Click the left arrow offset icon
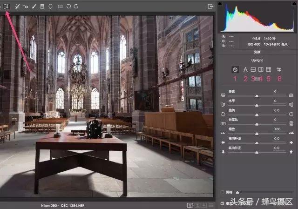 pyautogui.click(x=223, y=142)
